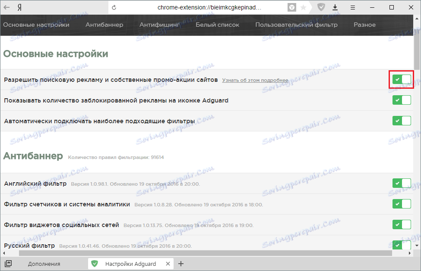This screenshot has width=421, height=271.
Task: Click the Русский фильтр row label
Action: (x=29, y=246)
